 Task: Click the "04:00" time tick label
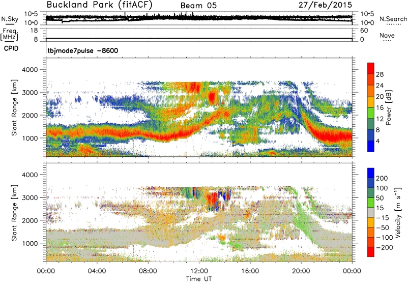tap(97, 271)
